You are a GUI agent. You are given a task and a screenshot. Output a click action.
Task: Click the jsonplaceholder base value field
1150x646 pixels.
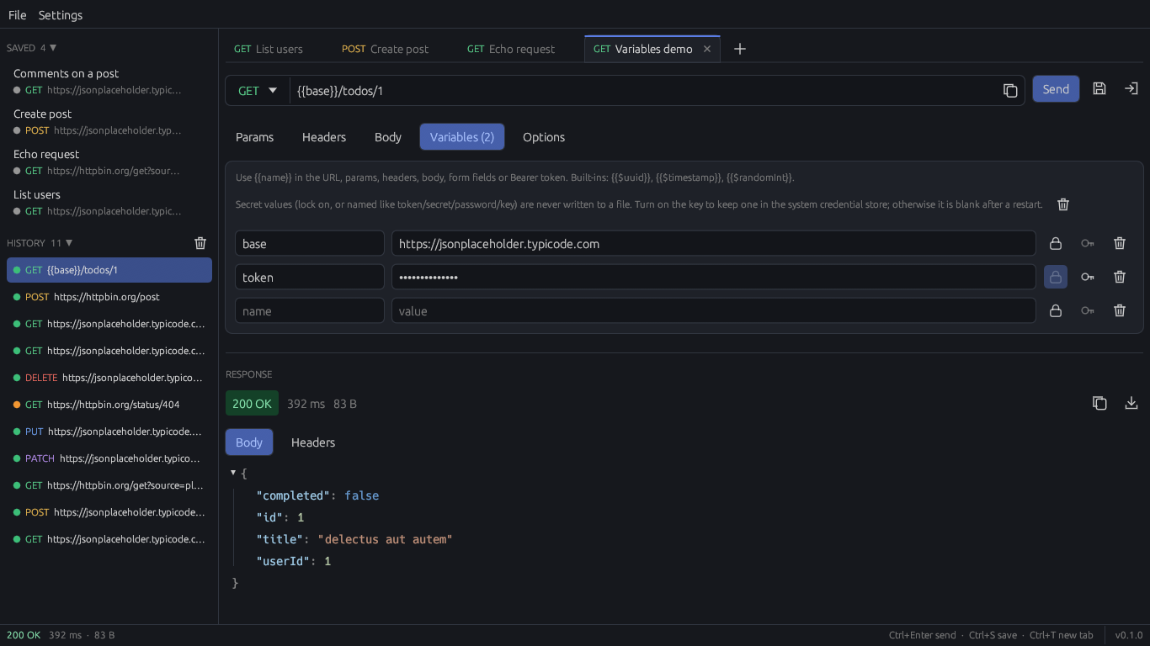714,243
